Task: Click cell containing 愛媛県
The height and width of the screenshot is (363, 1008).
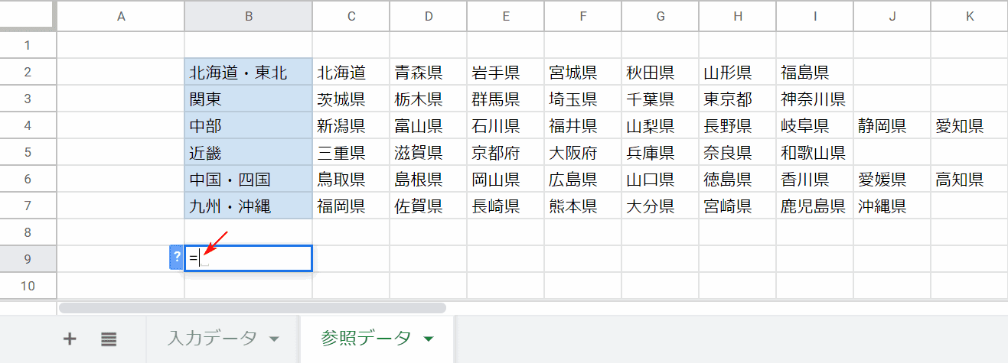Action: click(892, 180)
